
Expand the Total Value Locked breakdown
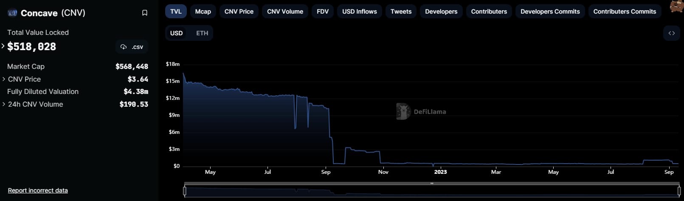coord(3,46)
